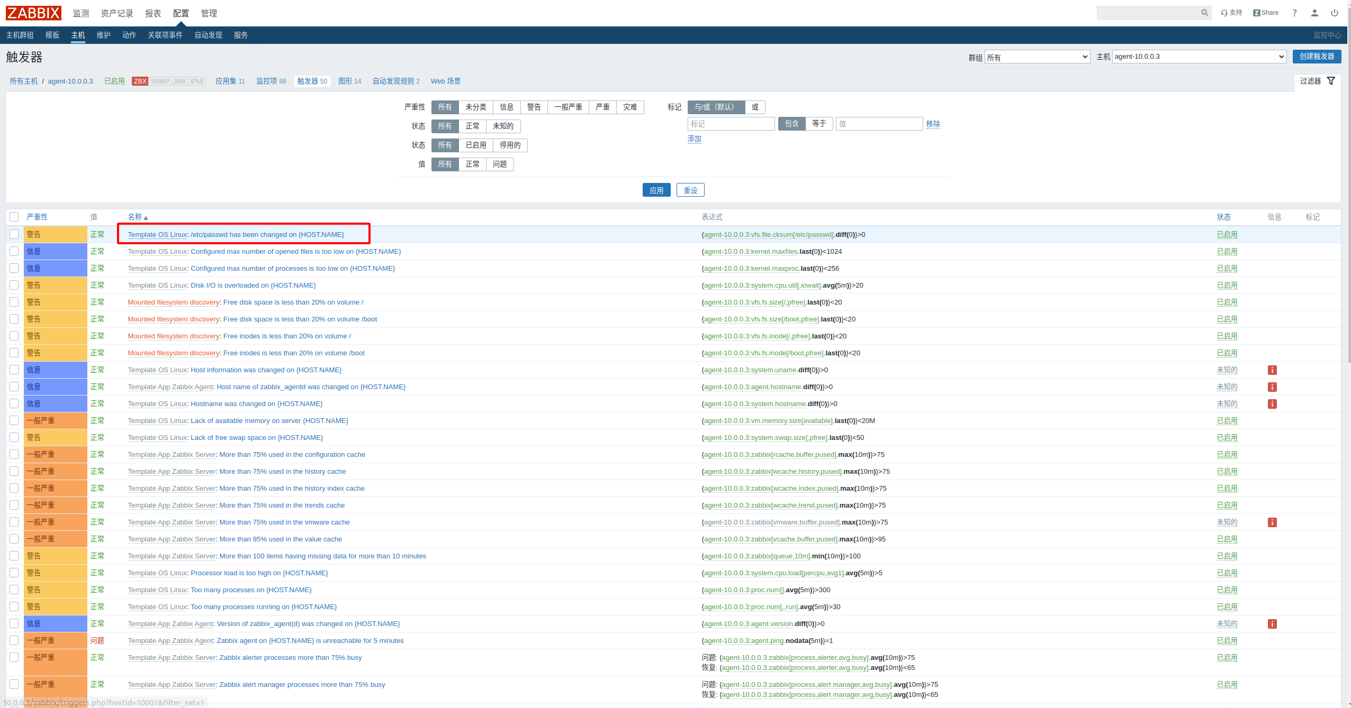Click info icon for Hostname was changed row
This screenshot has width=1351, height=708.
[x=1272, y=404]
